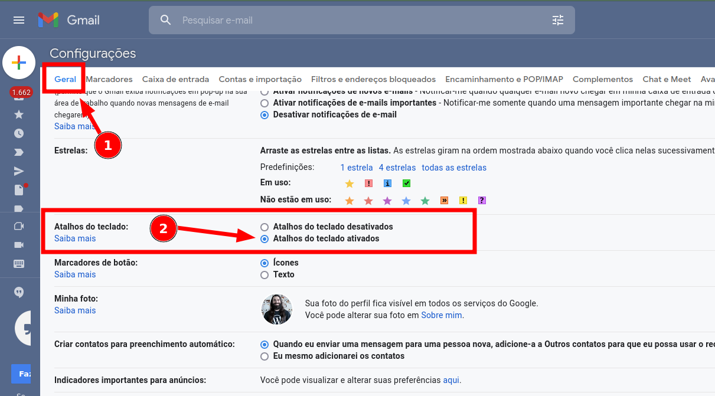Select blue info icon in use
This screenshot has height=396, width=715.
pyautogui.click(x=387, y=184)
